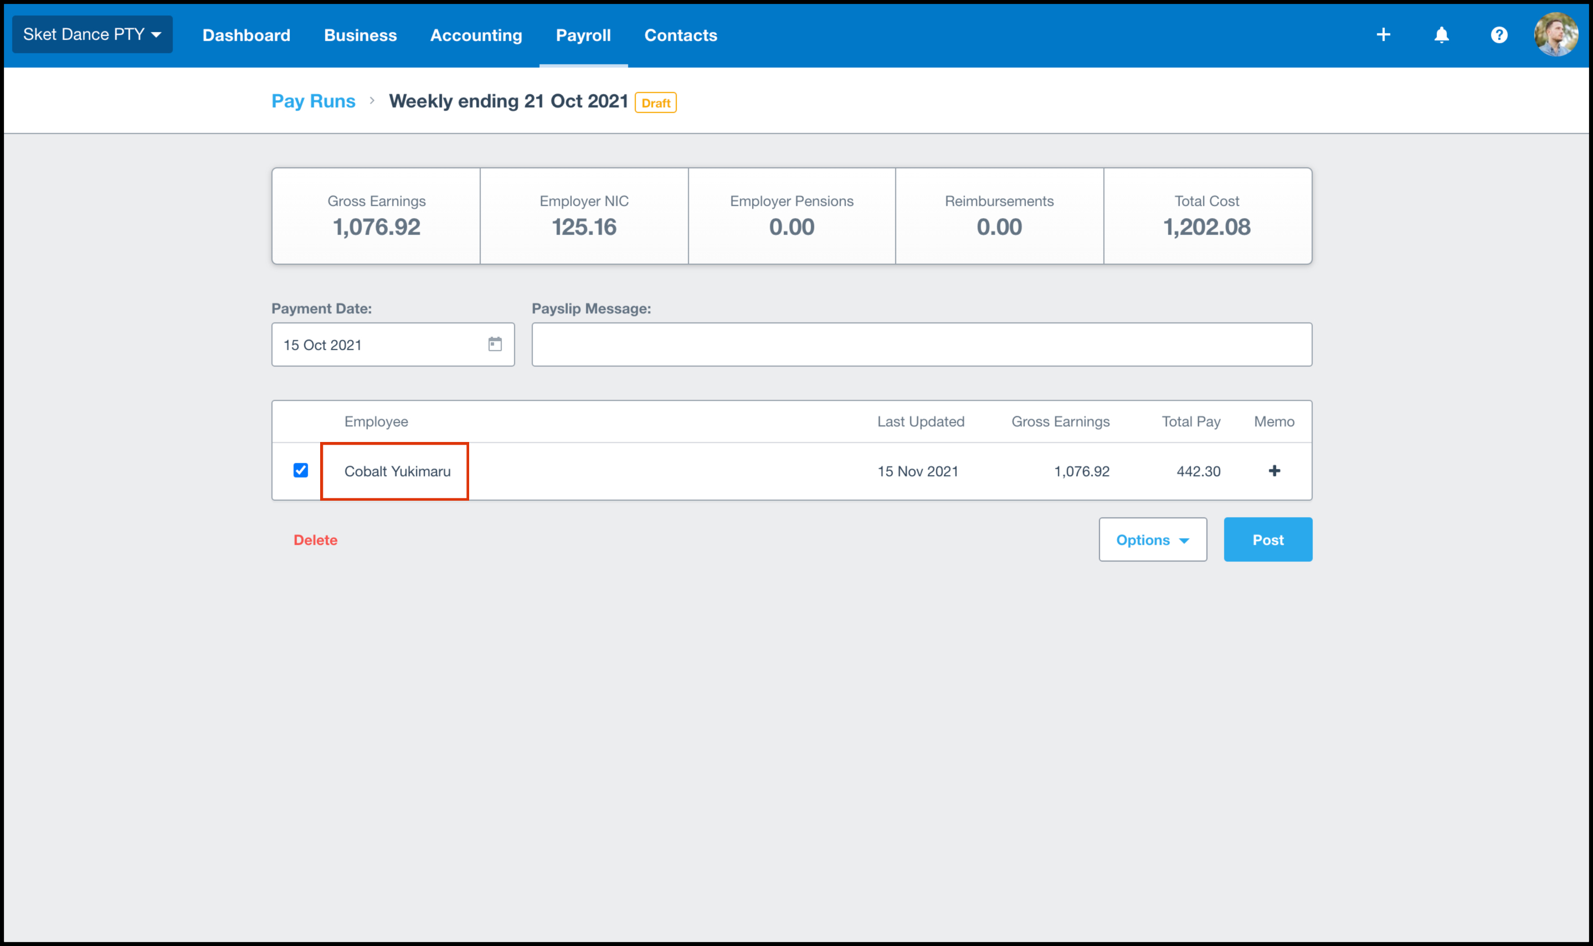This screenshot has width=1593, height=946.
Task: Click the user profile avatar
Action: (1555, 34)
